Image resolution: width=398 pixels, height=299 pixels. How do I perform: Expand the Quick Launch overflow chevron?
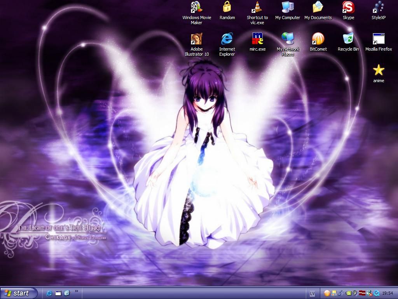point(77,291)
